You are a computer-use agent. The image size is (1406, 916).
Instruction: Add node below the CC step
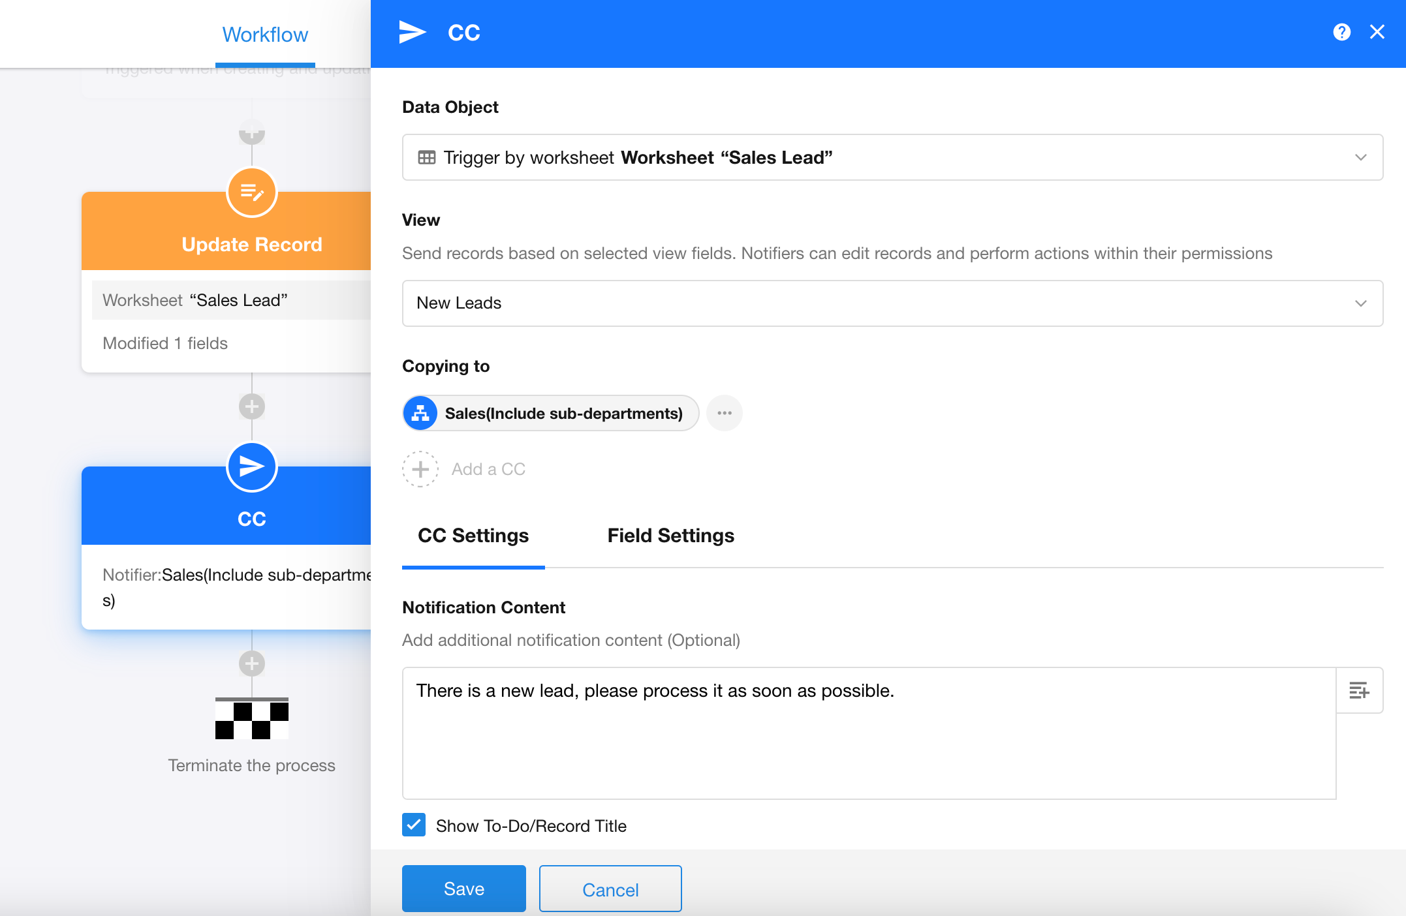[252, 664]
